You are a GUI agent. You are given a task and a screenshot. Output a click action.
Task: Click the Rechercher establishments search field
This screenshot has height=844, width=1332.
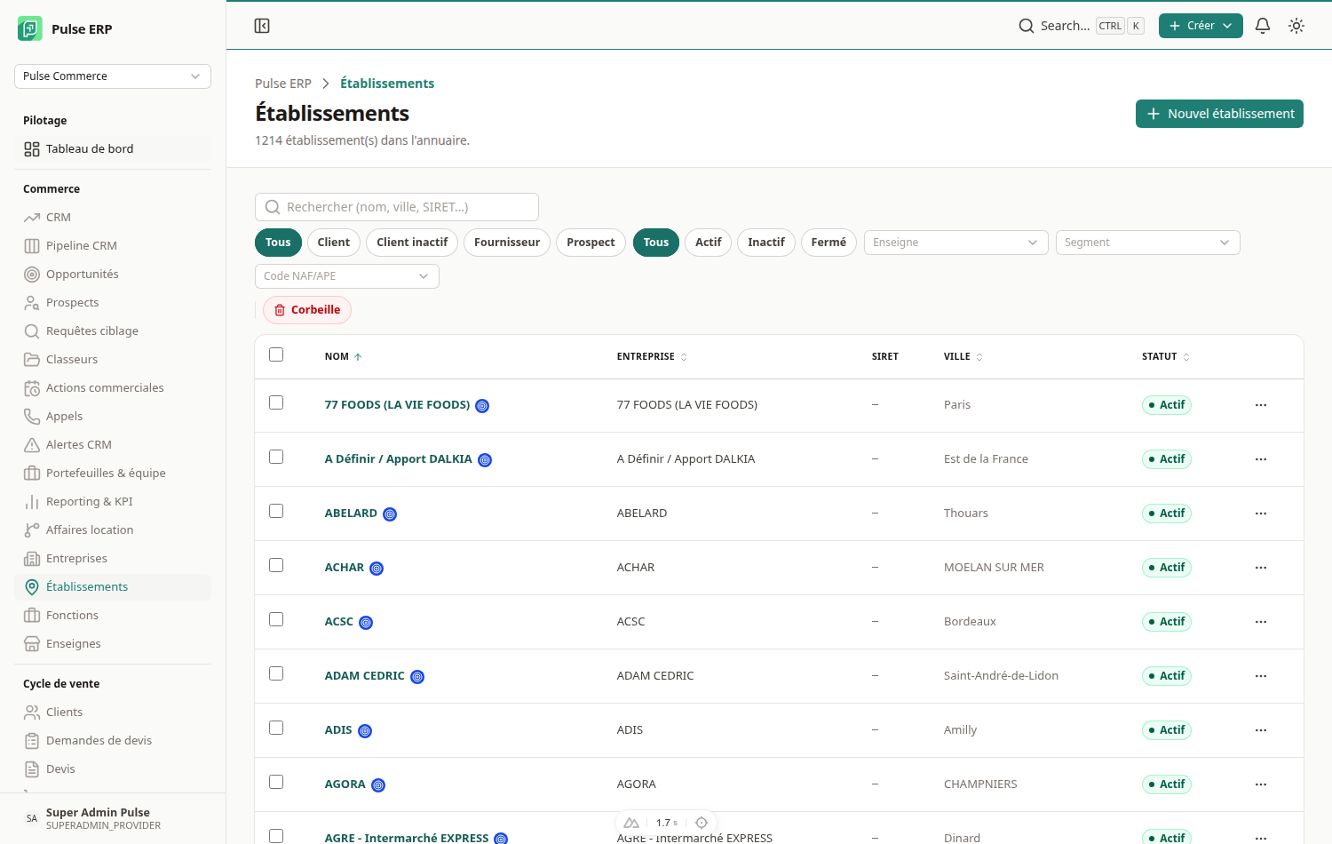coord(397,207)
